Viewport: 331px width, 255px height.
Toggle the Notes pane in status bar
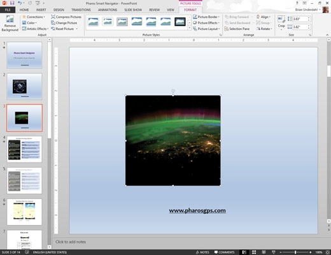click(202, 252)
